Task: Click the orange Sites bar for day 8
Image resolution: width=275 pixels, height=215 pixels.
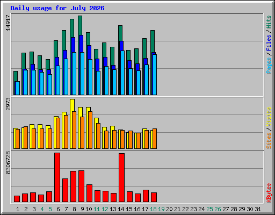Action: pos(74,130)
